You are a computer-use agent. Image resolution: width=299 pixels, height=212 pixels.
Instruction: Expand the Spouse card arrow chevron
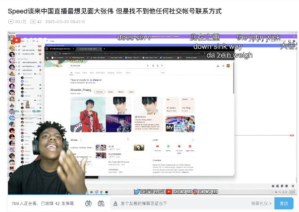[x=192, y=99]
